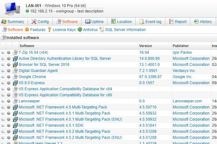217x144 pixels.
Task: Sort the table by Software column header
Action: tap(27, 46)
